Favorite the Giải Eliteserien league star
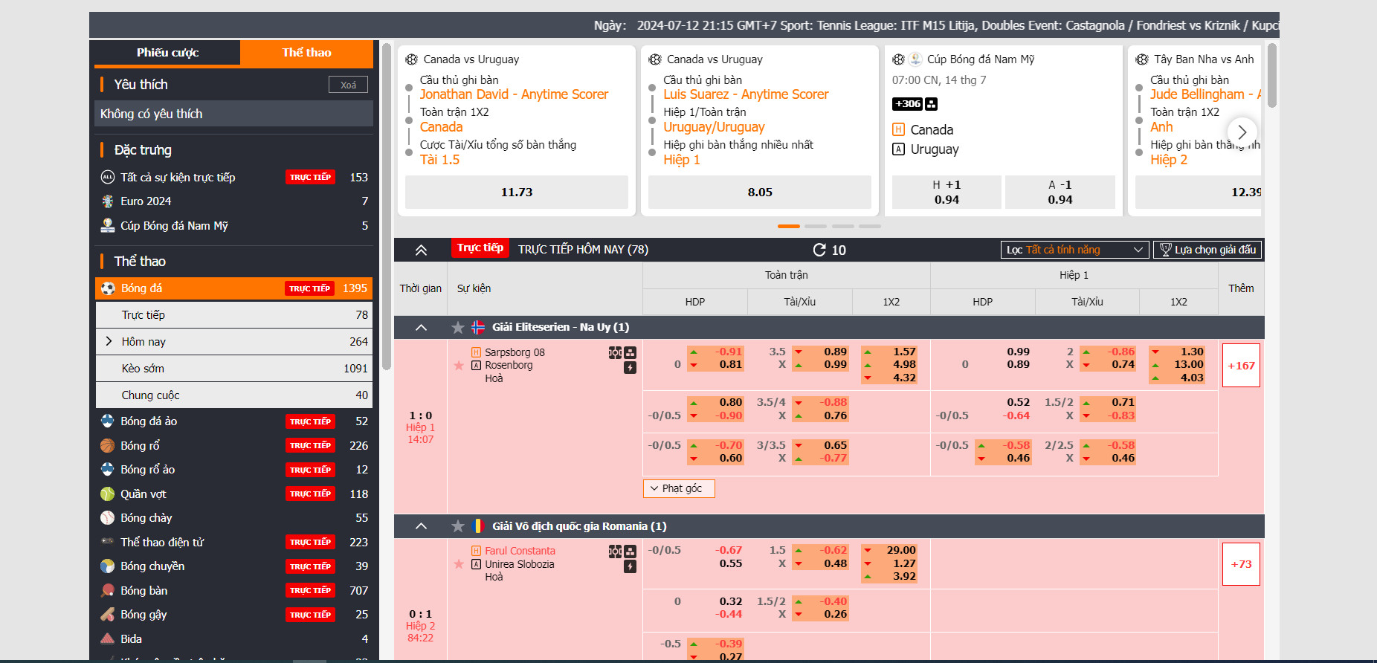 [458, 327]
